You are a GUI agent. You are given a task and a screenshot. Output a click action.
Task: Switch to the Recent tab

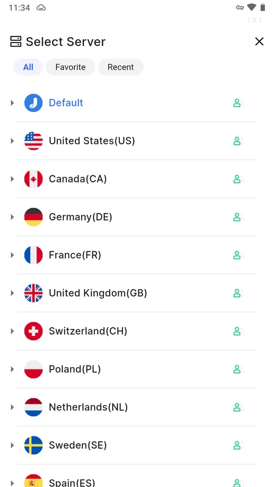[121, 67]
